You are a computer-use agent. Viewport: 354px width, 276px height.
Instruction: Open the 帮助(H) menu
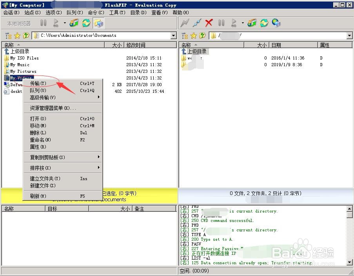pos(181,13)
